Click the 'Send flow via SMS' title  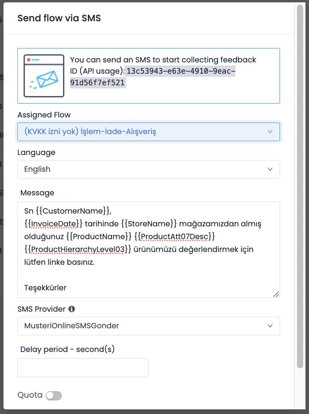pyautogui.click(x=59, y=18)
